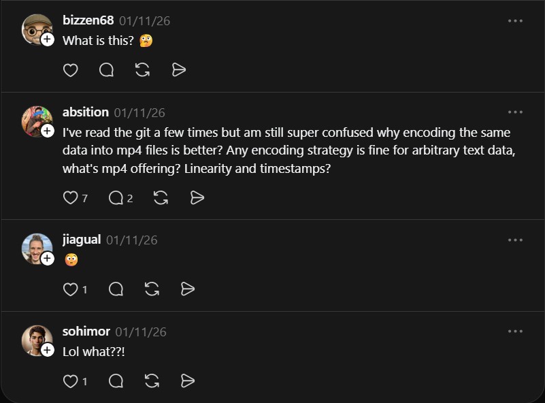The image size is (545, 403).
Task: Open more options menu on absition's post
Action: pyautogui.click(x=515, y=112)
